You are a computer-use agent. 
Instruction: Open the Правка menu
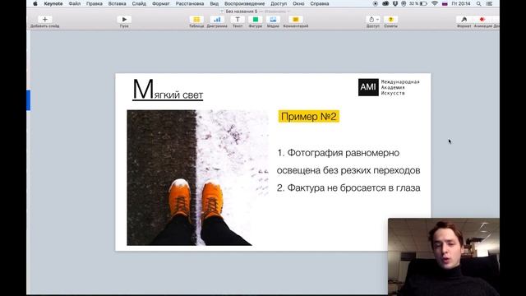point(95,3)
